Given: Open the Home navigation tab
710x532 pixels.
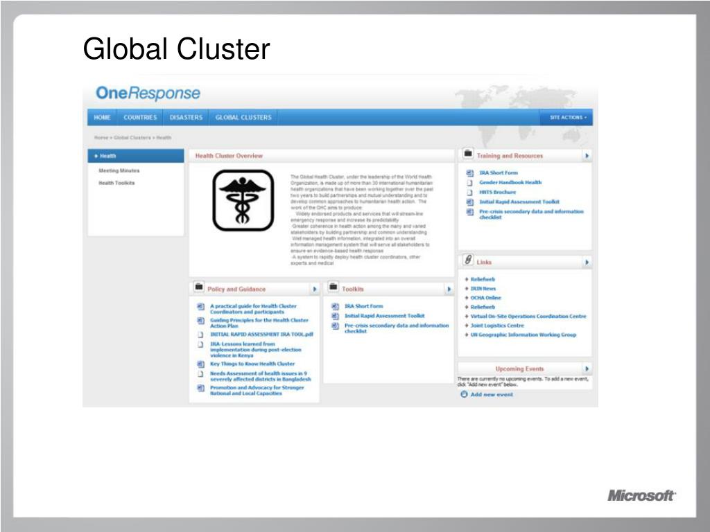Looking at the screenshot, I should (103, 117).
